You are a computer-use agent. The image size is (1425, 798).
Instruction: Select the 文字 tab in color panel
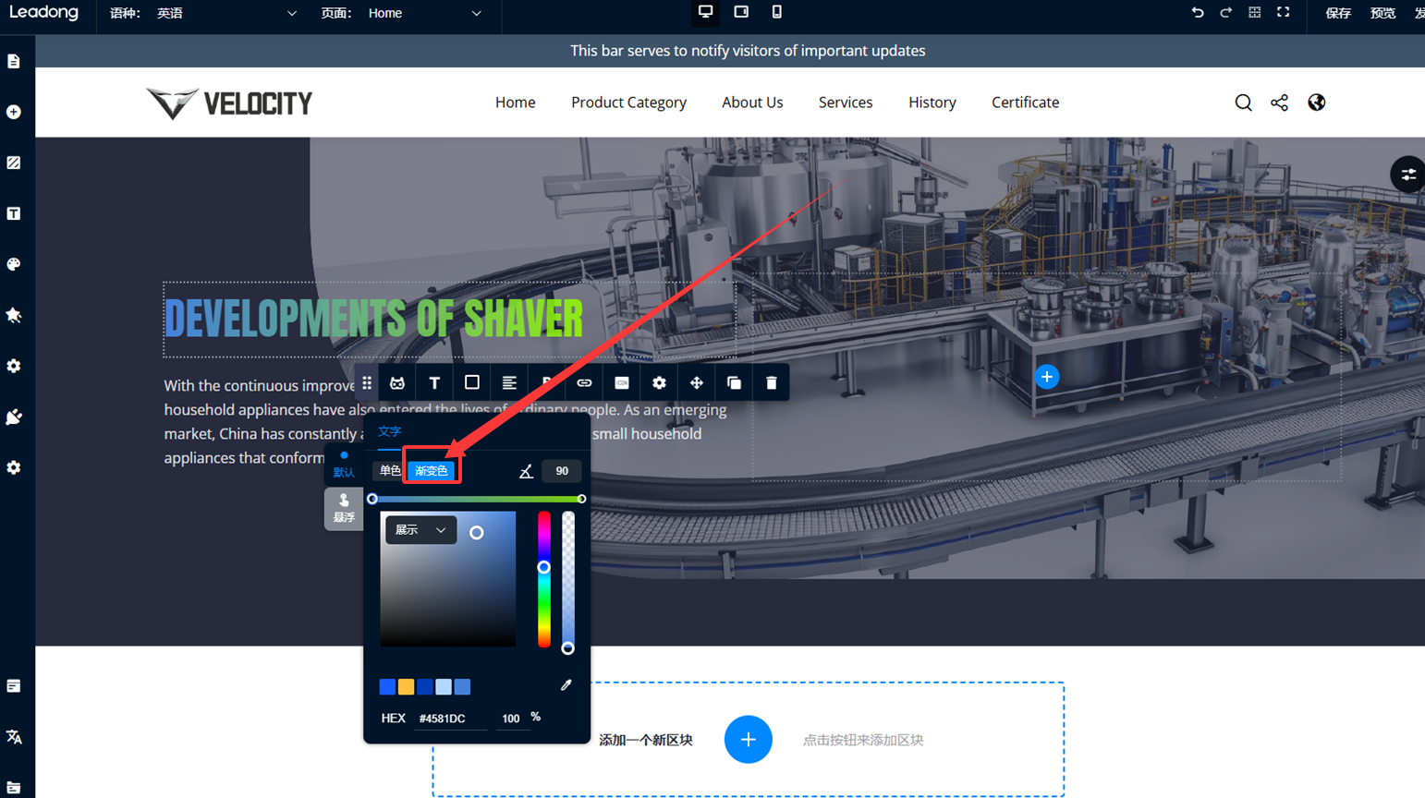389,431
